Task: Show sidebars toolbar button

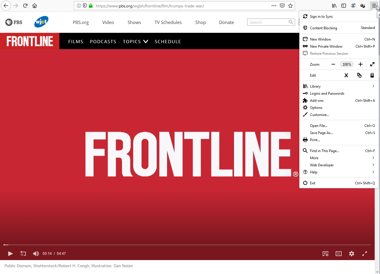Action: pyautogui.click(x=344, y=6)
